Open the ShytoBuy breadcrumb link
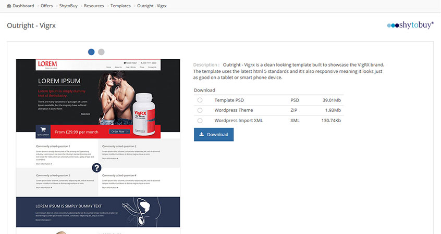Screen dimensions: 441x234 pyautogui.click(x=68, y=6)
